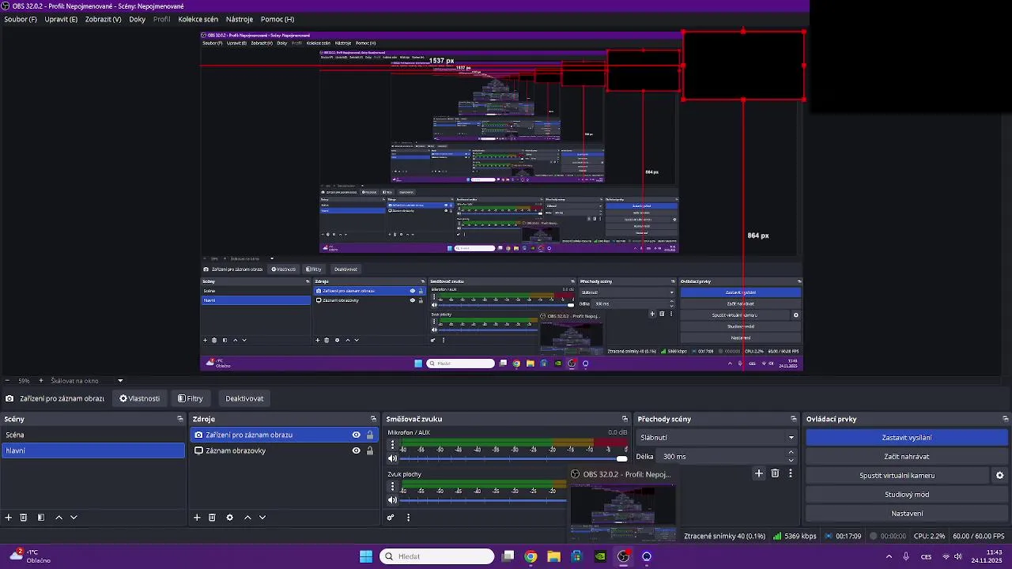Move source up in Zdroje panel
The image size is (1012, 569).
tap(247, 518)
